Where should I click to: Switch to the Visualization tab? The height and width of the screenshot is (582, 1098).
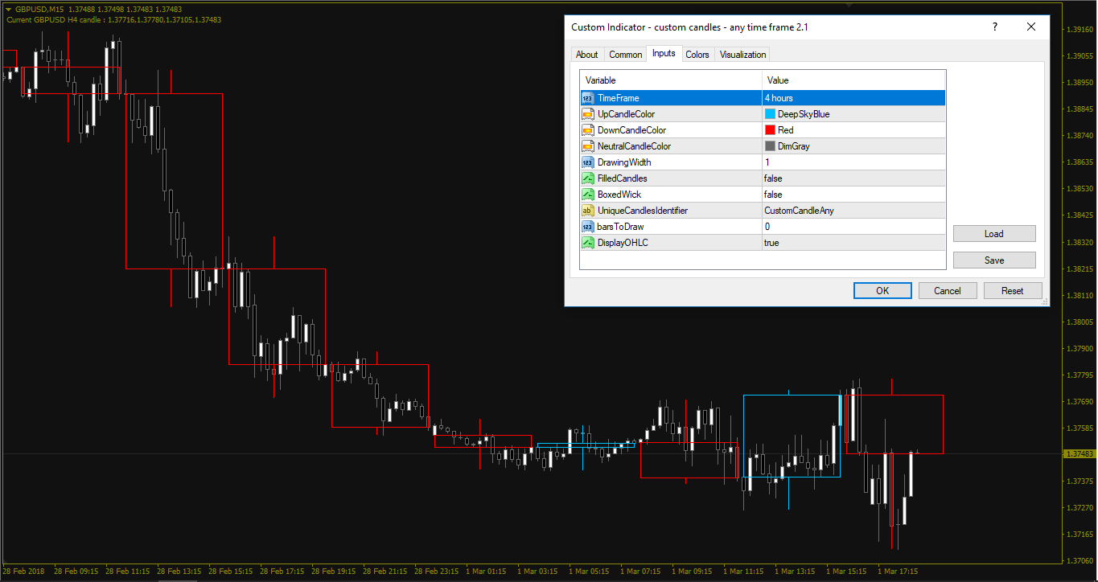click(x=742, y=55)
